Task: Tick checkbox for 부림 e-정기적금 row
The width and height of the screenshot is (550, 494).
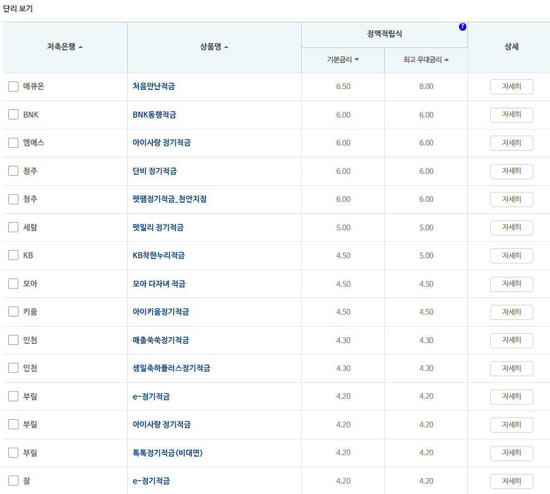Action: [13, 396]
